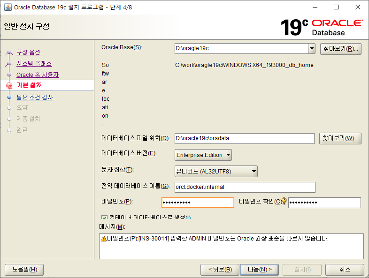The width and height of the screenshot is (369, 278).
Task: Click the software location path text
Action: 244,65
